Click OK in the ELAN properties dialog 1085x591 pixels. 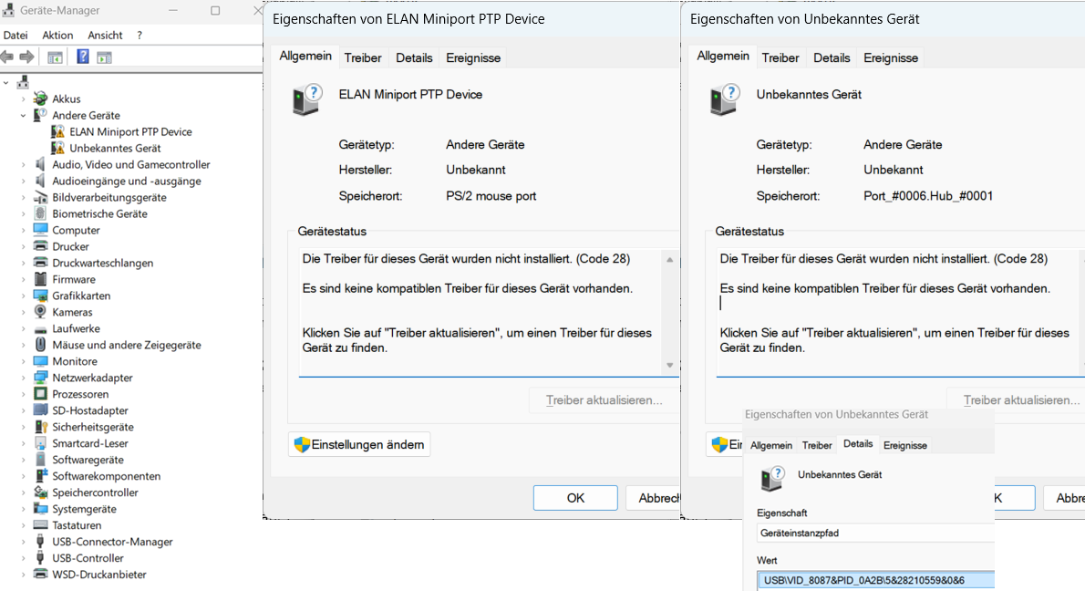[575, 498]
